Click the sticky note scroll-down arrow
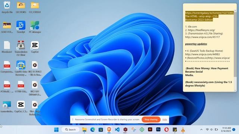Screen dimensions: 239x134 coord(235,90)
